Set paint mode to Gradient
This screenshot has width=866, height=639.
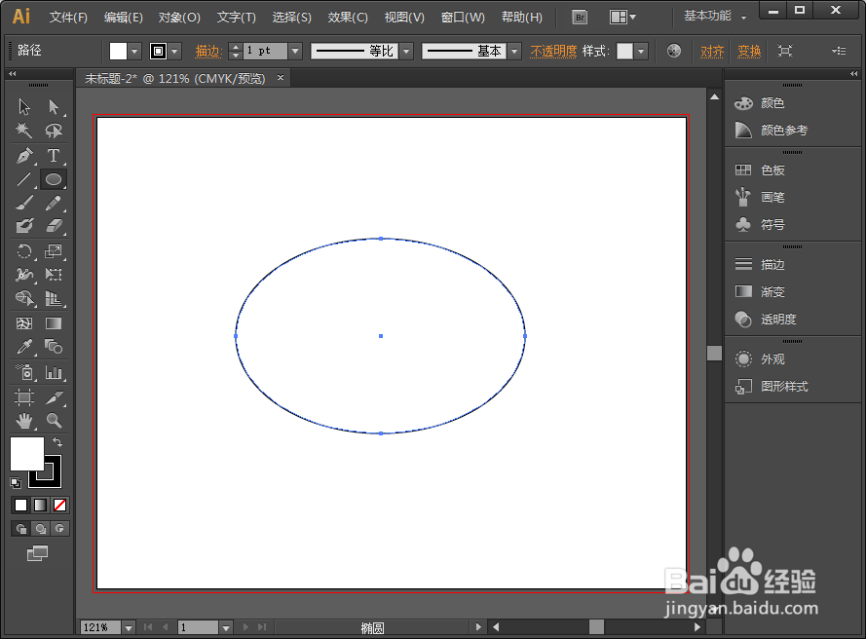pyautogui.click(x=40, y=505)
